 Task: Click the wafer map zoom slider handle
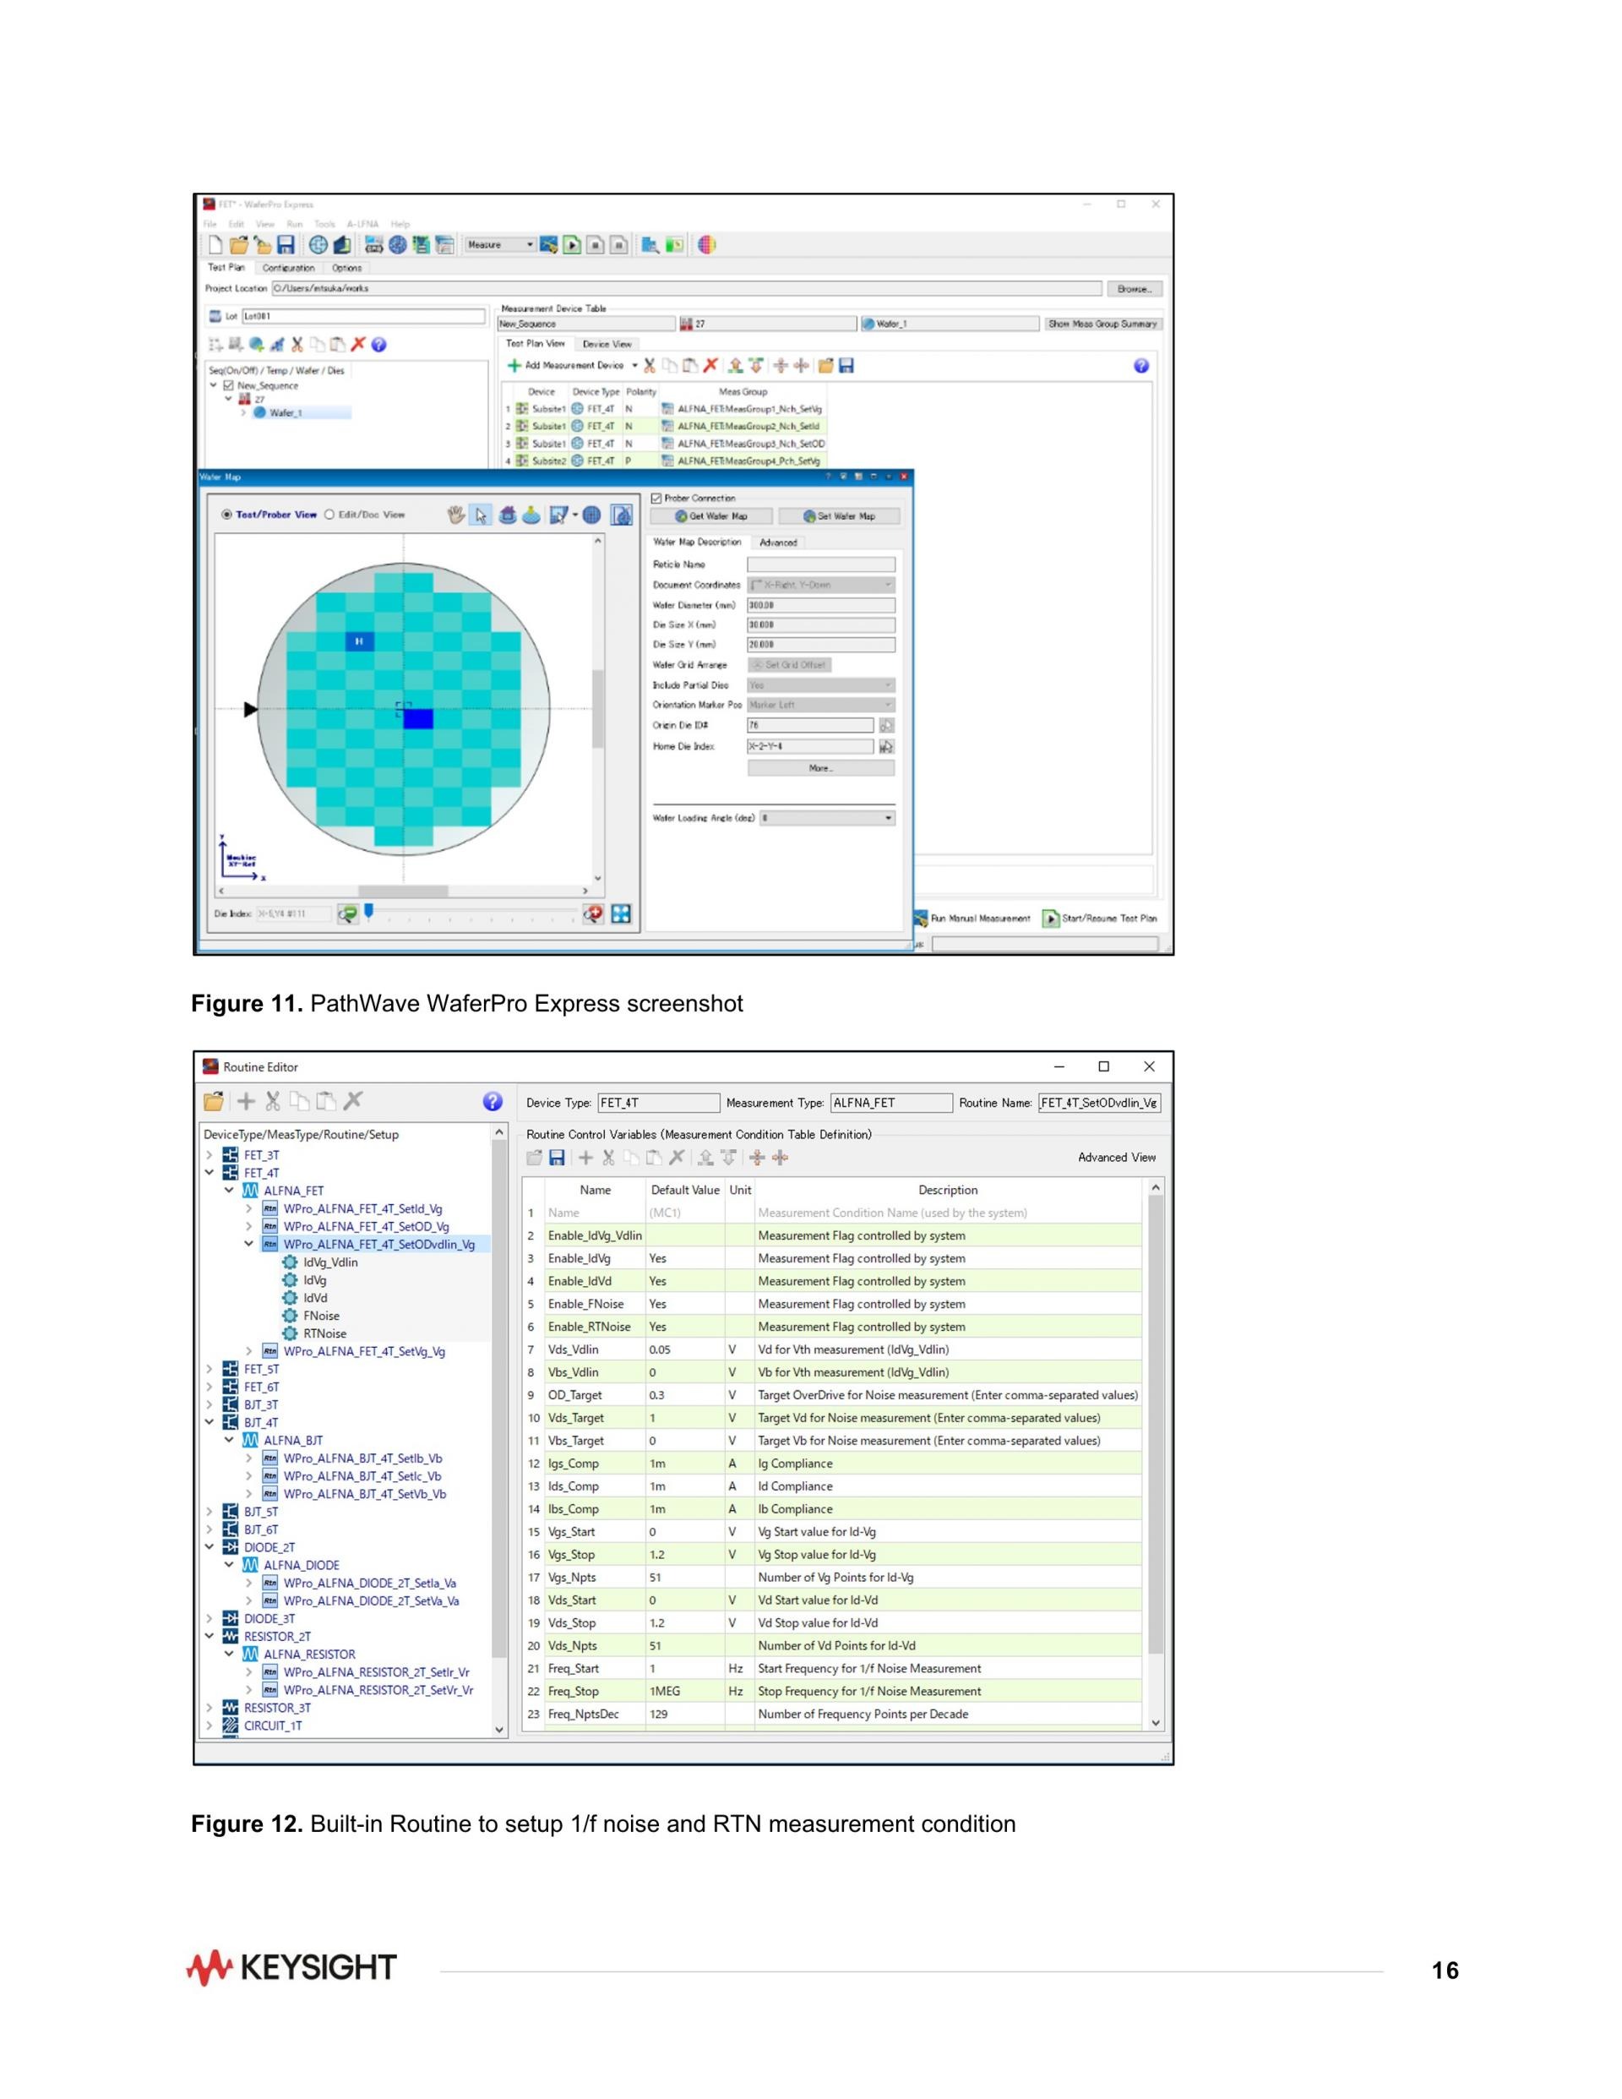pyautogui.click(x=369, y=911)
